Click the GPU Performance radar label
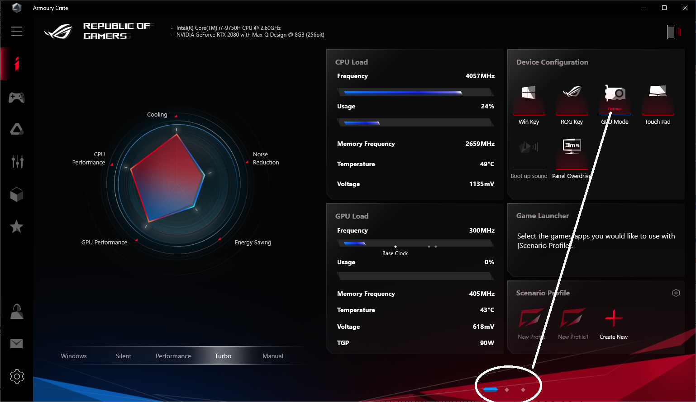 pos(104,243)
